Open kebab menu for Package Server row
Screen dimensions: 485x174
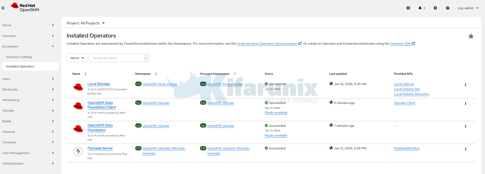pos(466,149)
